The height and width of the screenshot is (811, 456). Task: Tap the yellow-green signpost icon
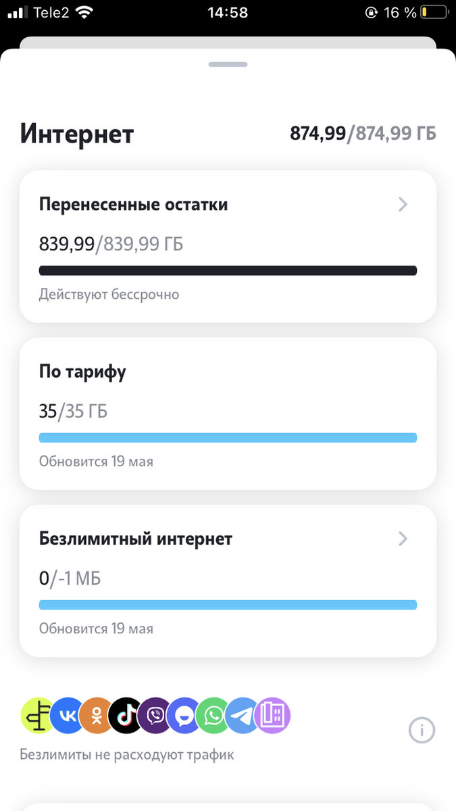(39, 716)
